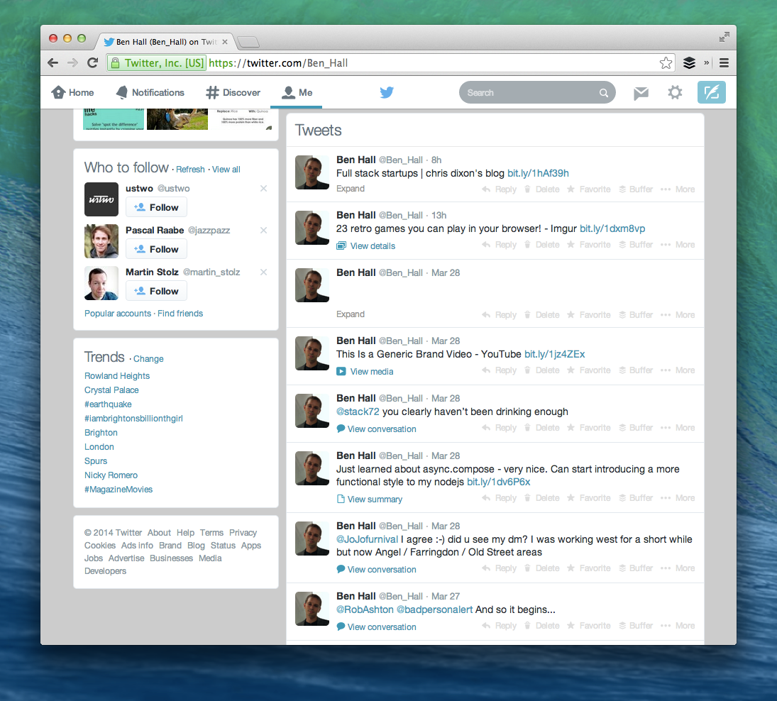
Task: Click the Twitter bird logo in navbar
Action: pos(387,92)
